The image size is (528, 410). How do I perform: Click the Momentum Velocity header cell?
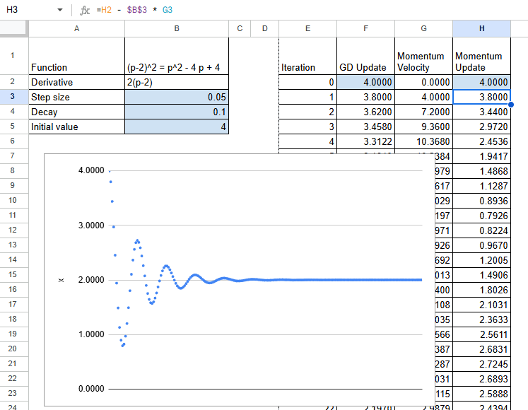423,61
